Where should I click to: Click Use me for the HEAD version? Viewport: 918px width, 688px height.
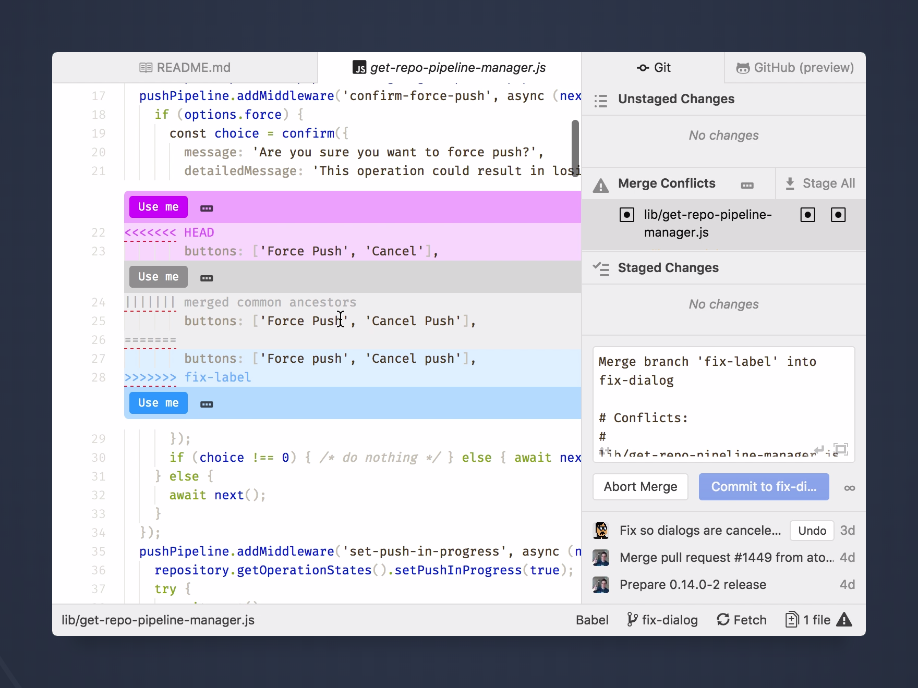(159, 207)
